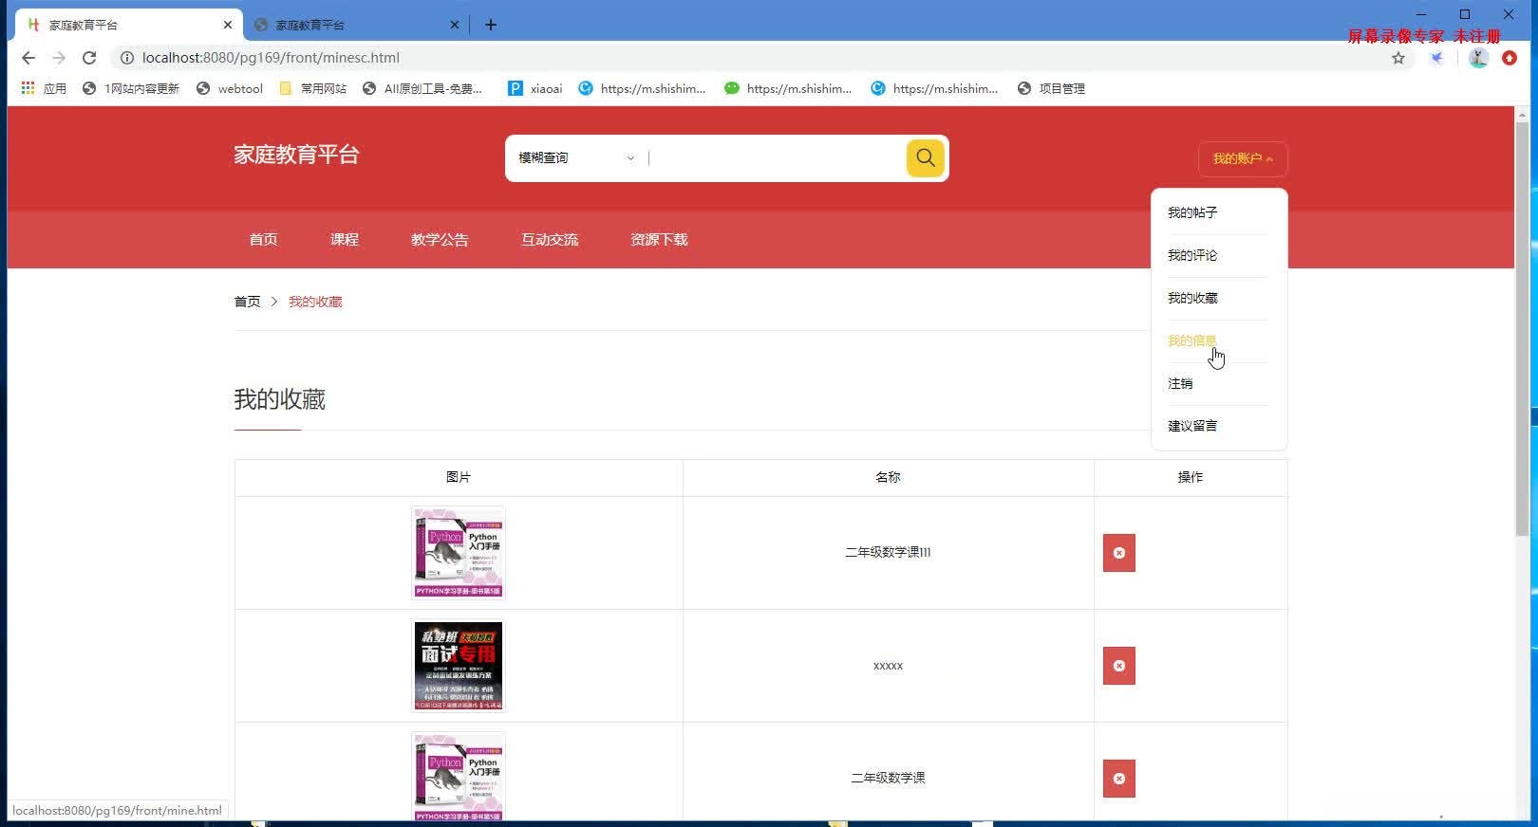Open the 模糊查询 search type dropdown

coord(576,158)
